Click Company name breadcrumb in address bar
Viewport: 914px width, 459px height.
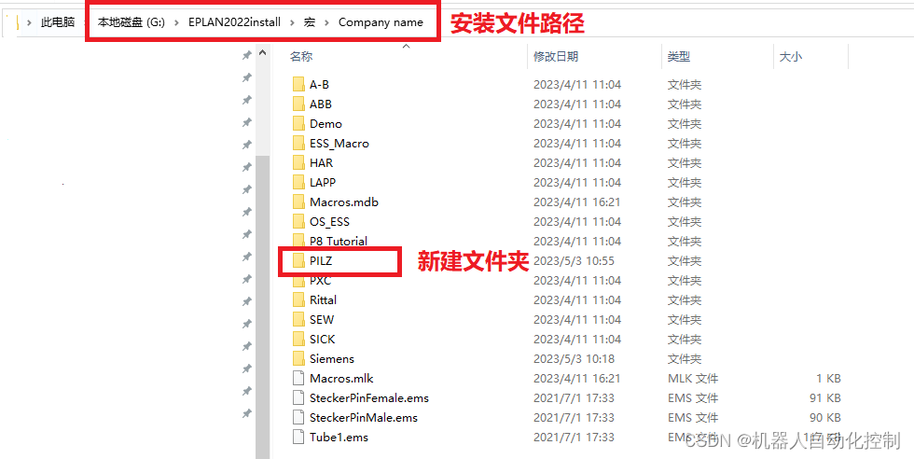381,22
